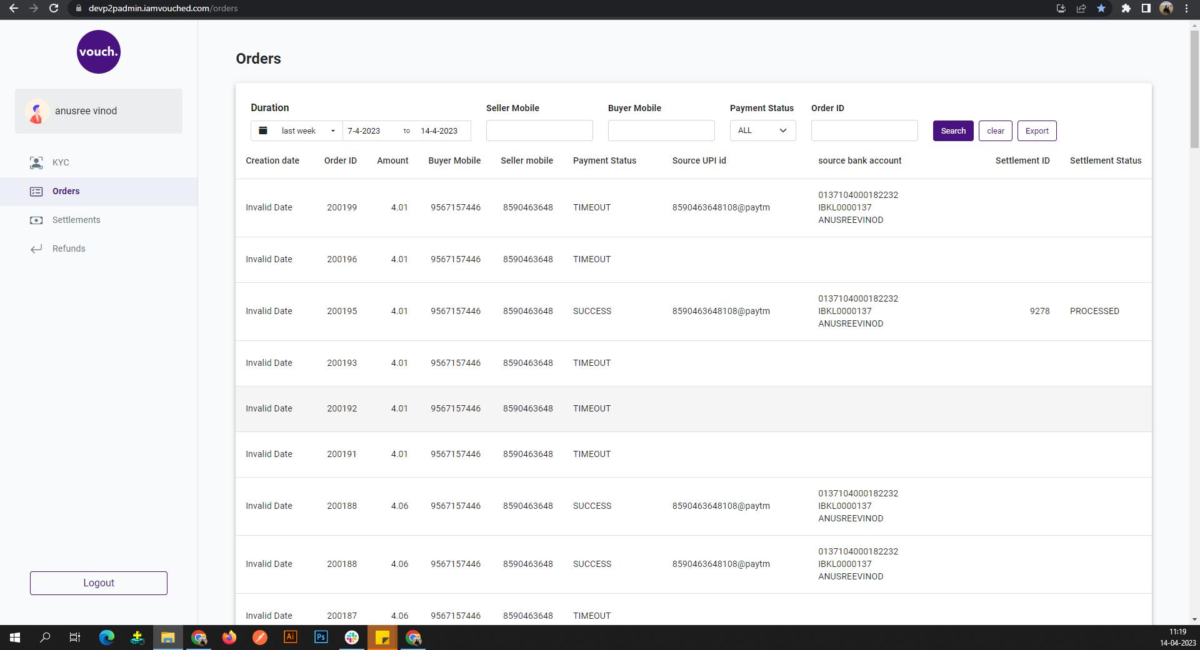Click the vouch logo at top left
The image size is (1200, 650).
pos(98,51)
